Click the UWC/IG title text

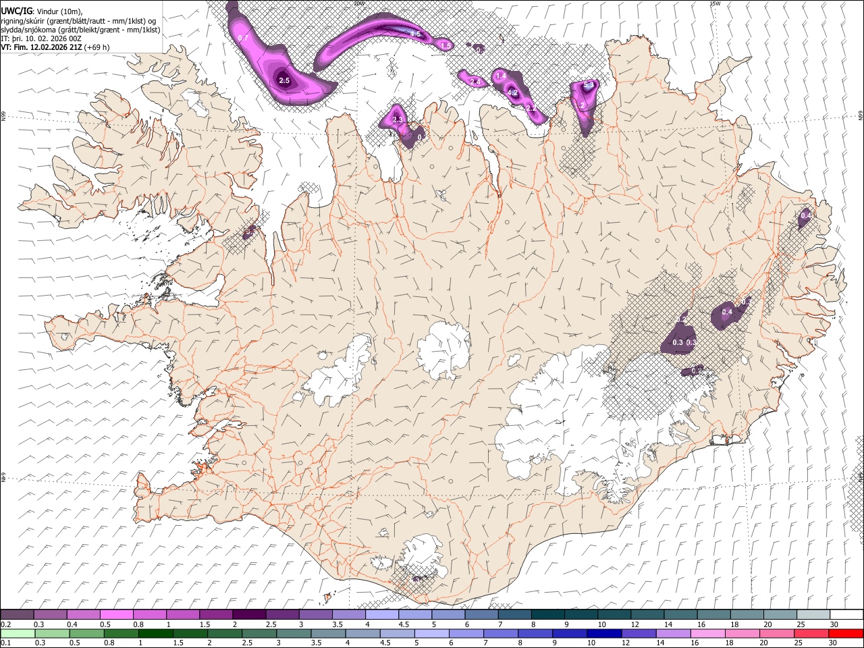(16, 11)
